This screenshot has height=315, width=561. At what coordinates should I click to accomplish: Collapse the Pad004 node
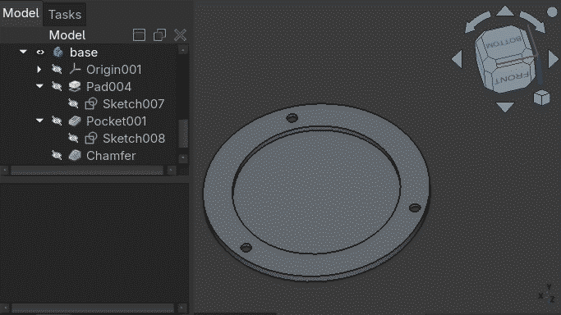pos(39,86)
